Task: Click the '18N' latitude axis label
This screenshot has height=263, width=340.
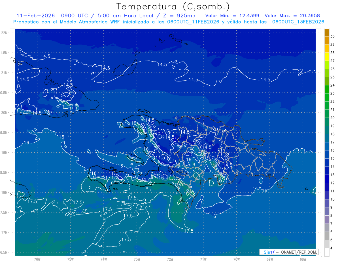Action: click(x=5, y=192)
